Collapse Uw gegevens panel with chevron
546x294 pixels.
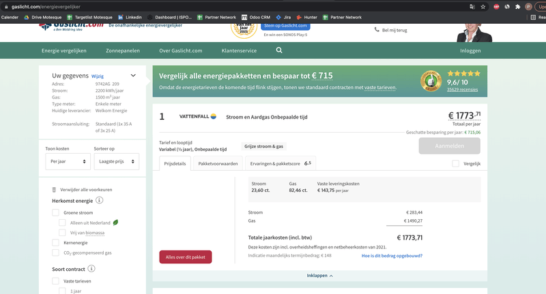(x=133, y=76)
